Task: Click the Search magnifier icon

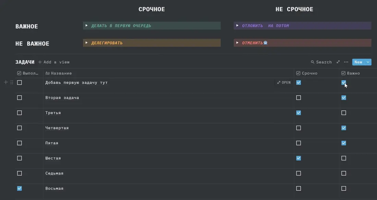Action: coord(313,62)
